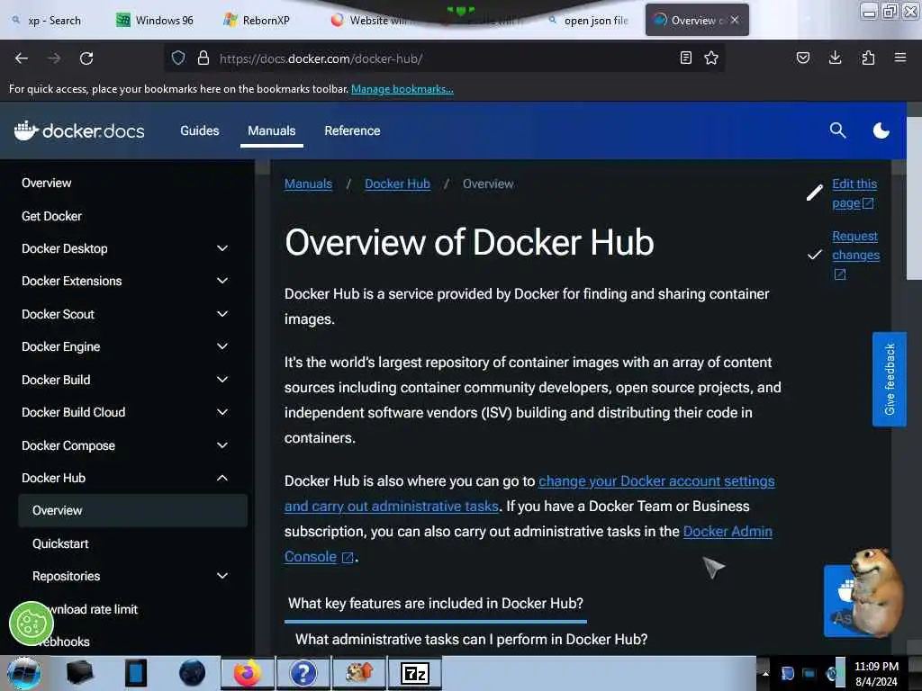Open the Start menu orb

[23, 673]
